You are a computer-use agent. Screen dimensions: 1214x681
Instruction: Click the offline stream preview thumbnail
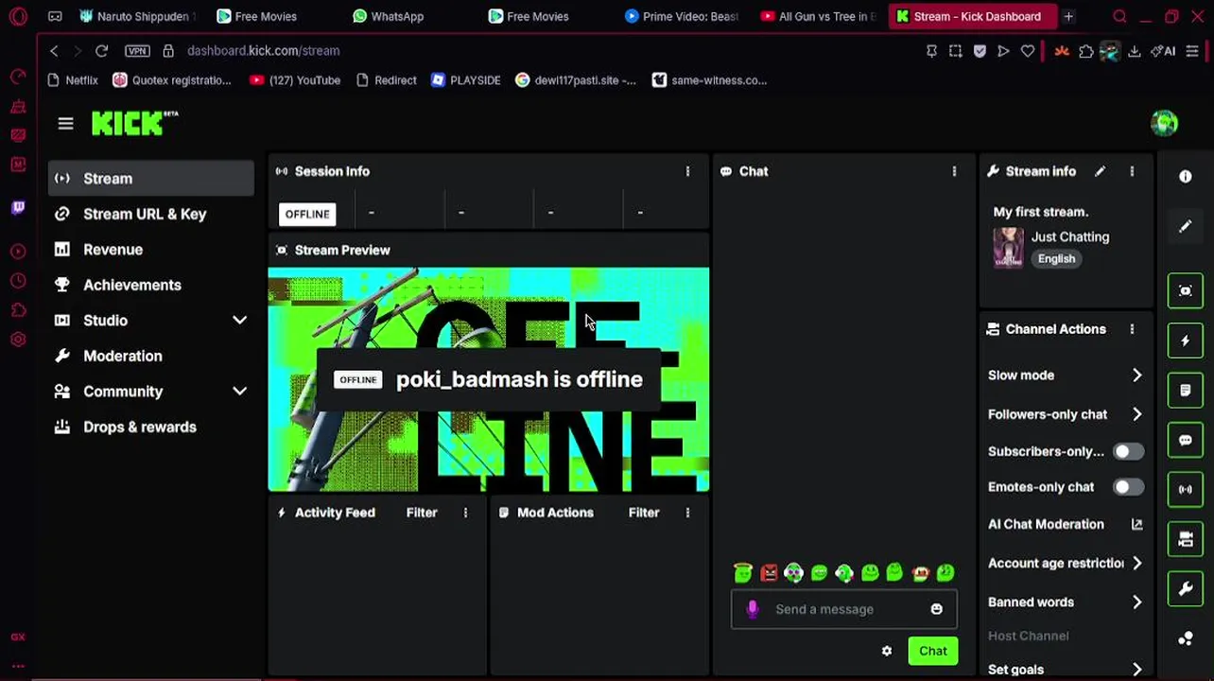489,380
